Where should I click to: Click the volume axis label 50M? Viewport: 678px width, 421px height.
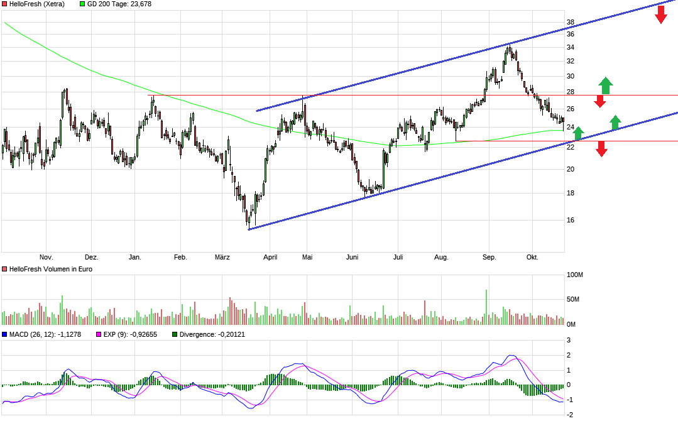[x=573, y=299]
